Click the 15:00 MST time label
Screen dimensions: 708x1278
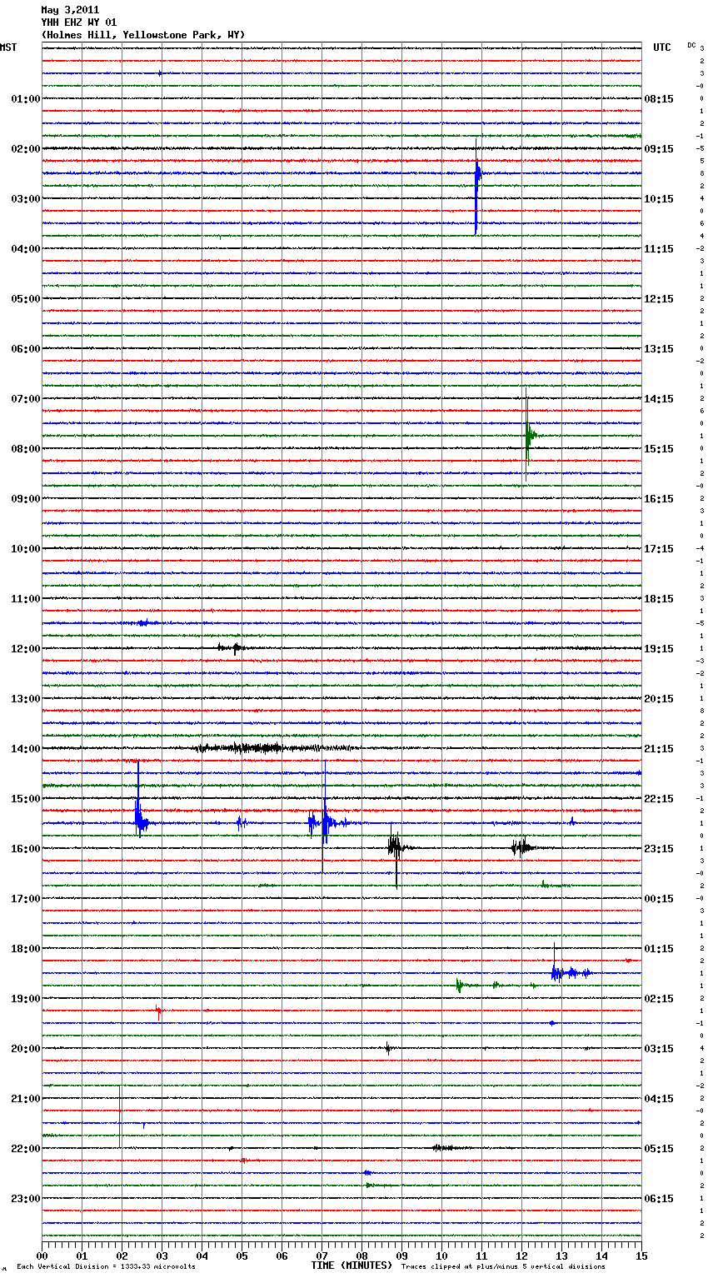click(26, 799)
